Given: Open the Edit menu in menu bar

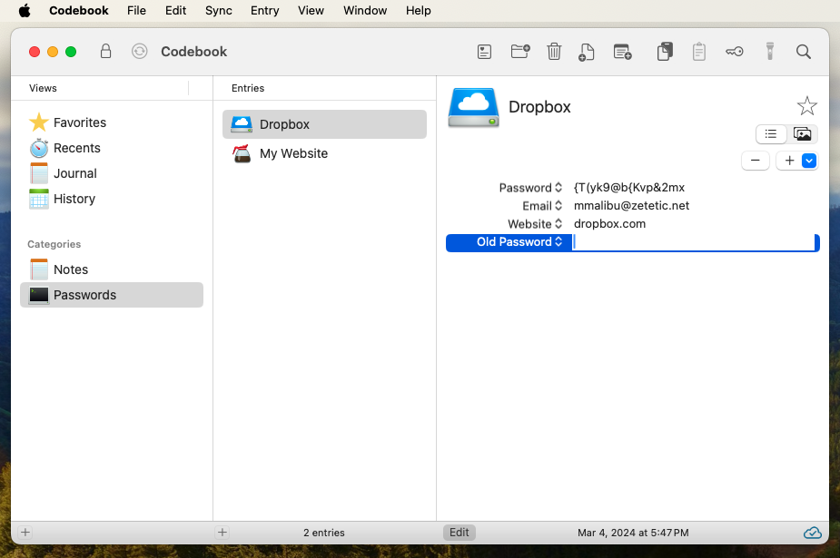Looking at the screenshot, I should coord(175,11).
